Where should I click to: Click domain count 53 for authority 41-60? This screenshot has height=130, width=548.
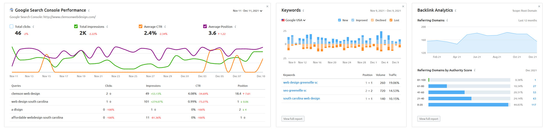pos(534,92)
